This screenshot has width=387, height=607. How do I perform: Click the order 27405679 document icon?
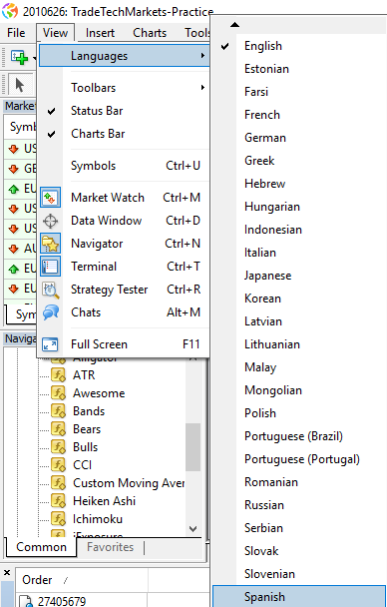point(26,601)
